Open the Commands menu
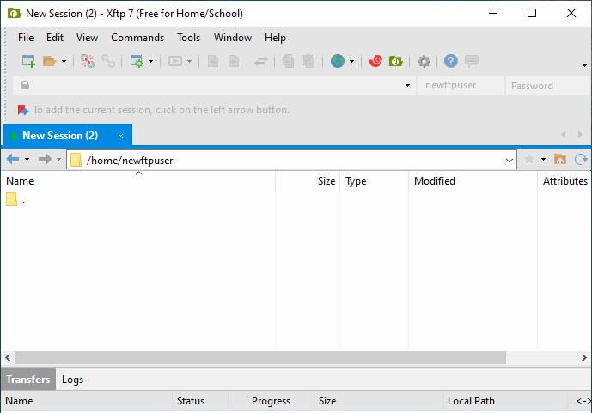Viewport: 592px width, 413px height. (137, 38)
